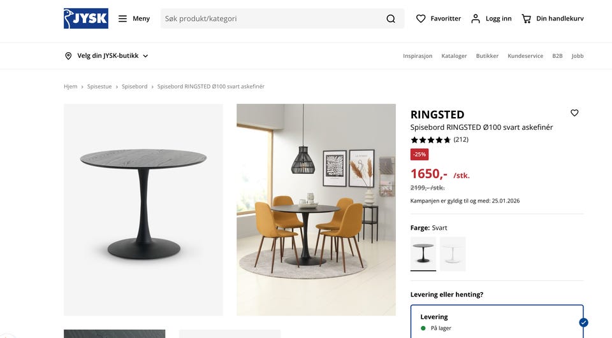The width and height of the screenshot is (612, 338).
Task: Select the white table color swatch
Action: 453,253
